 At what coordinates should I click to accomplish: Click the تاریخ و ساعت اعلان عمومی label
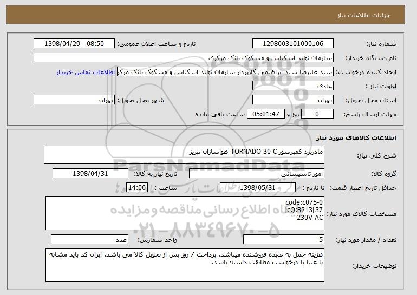point(157,44)
